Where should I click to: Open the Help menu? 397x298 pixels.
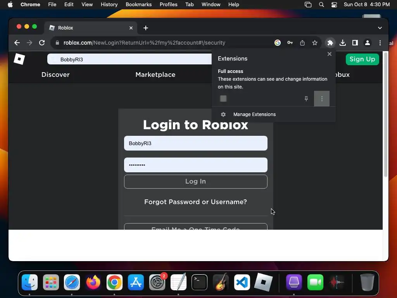pos(233,4)
